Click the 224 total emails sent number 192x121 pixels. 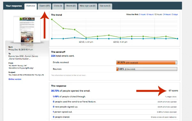tap(53, 56)
